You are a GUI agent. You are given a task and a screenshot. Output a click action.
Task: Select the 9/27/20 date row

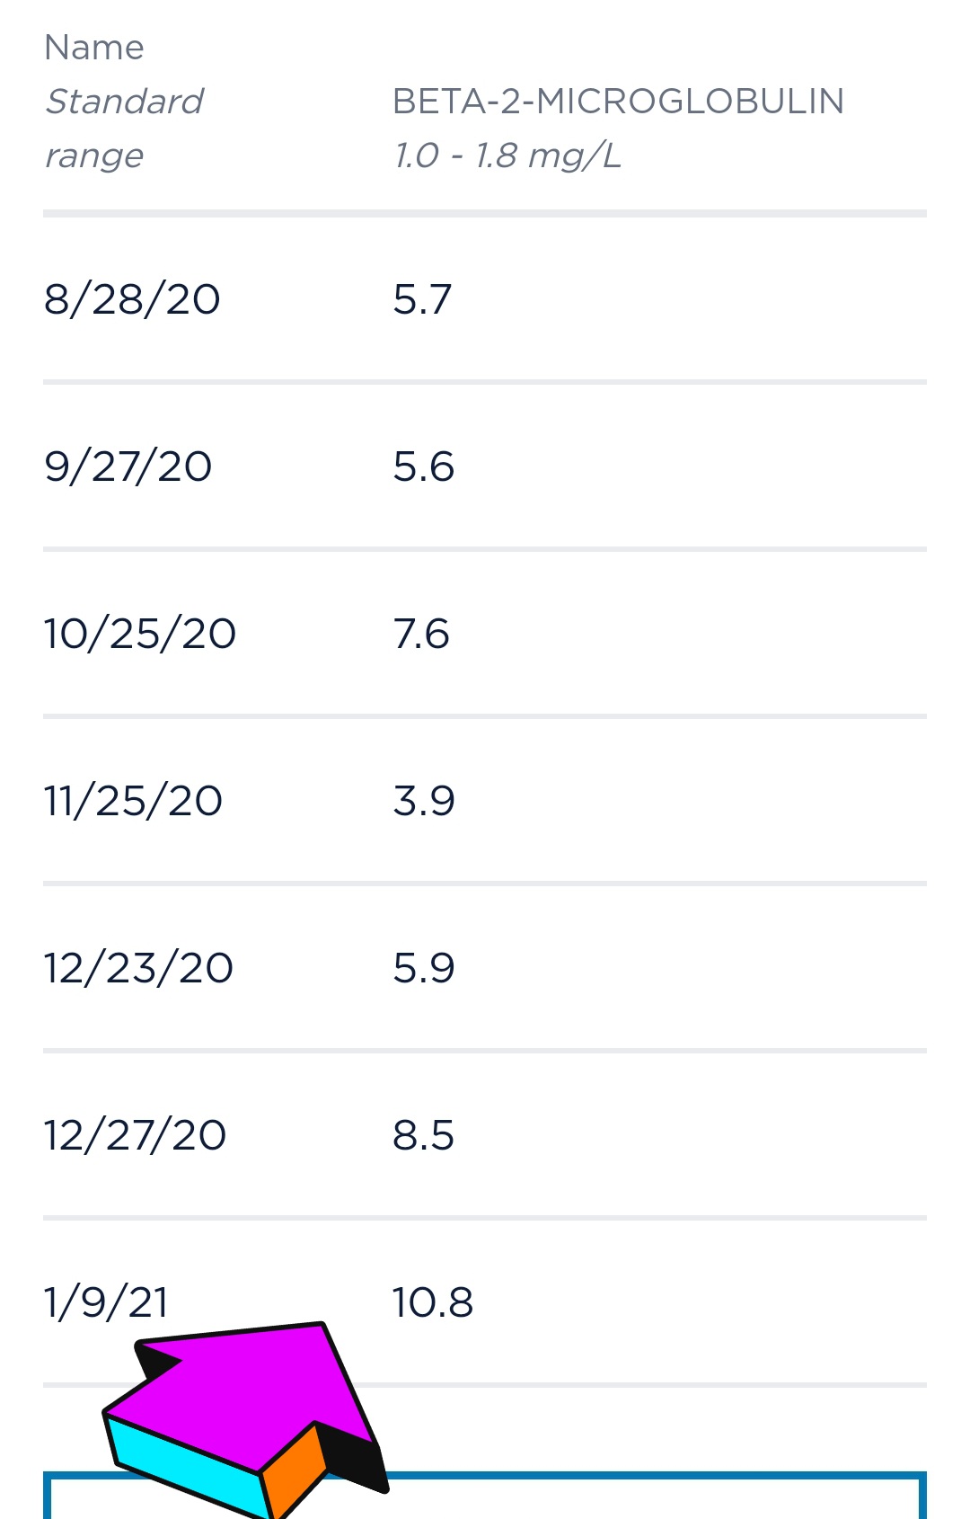coord(128,466)
